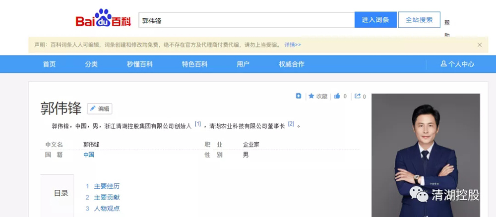Expand the 用户 navigation menu

point(243,64)
